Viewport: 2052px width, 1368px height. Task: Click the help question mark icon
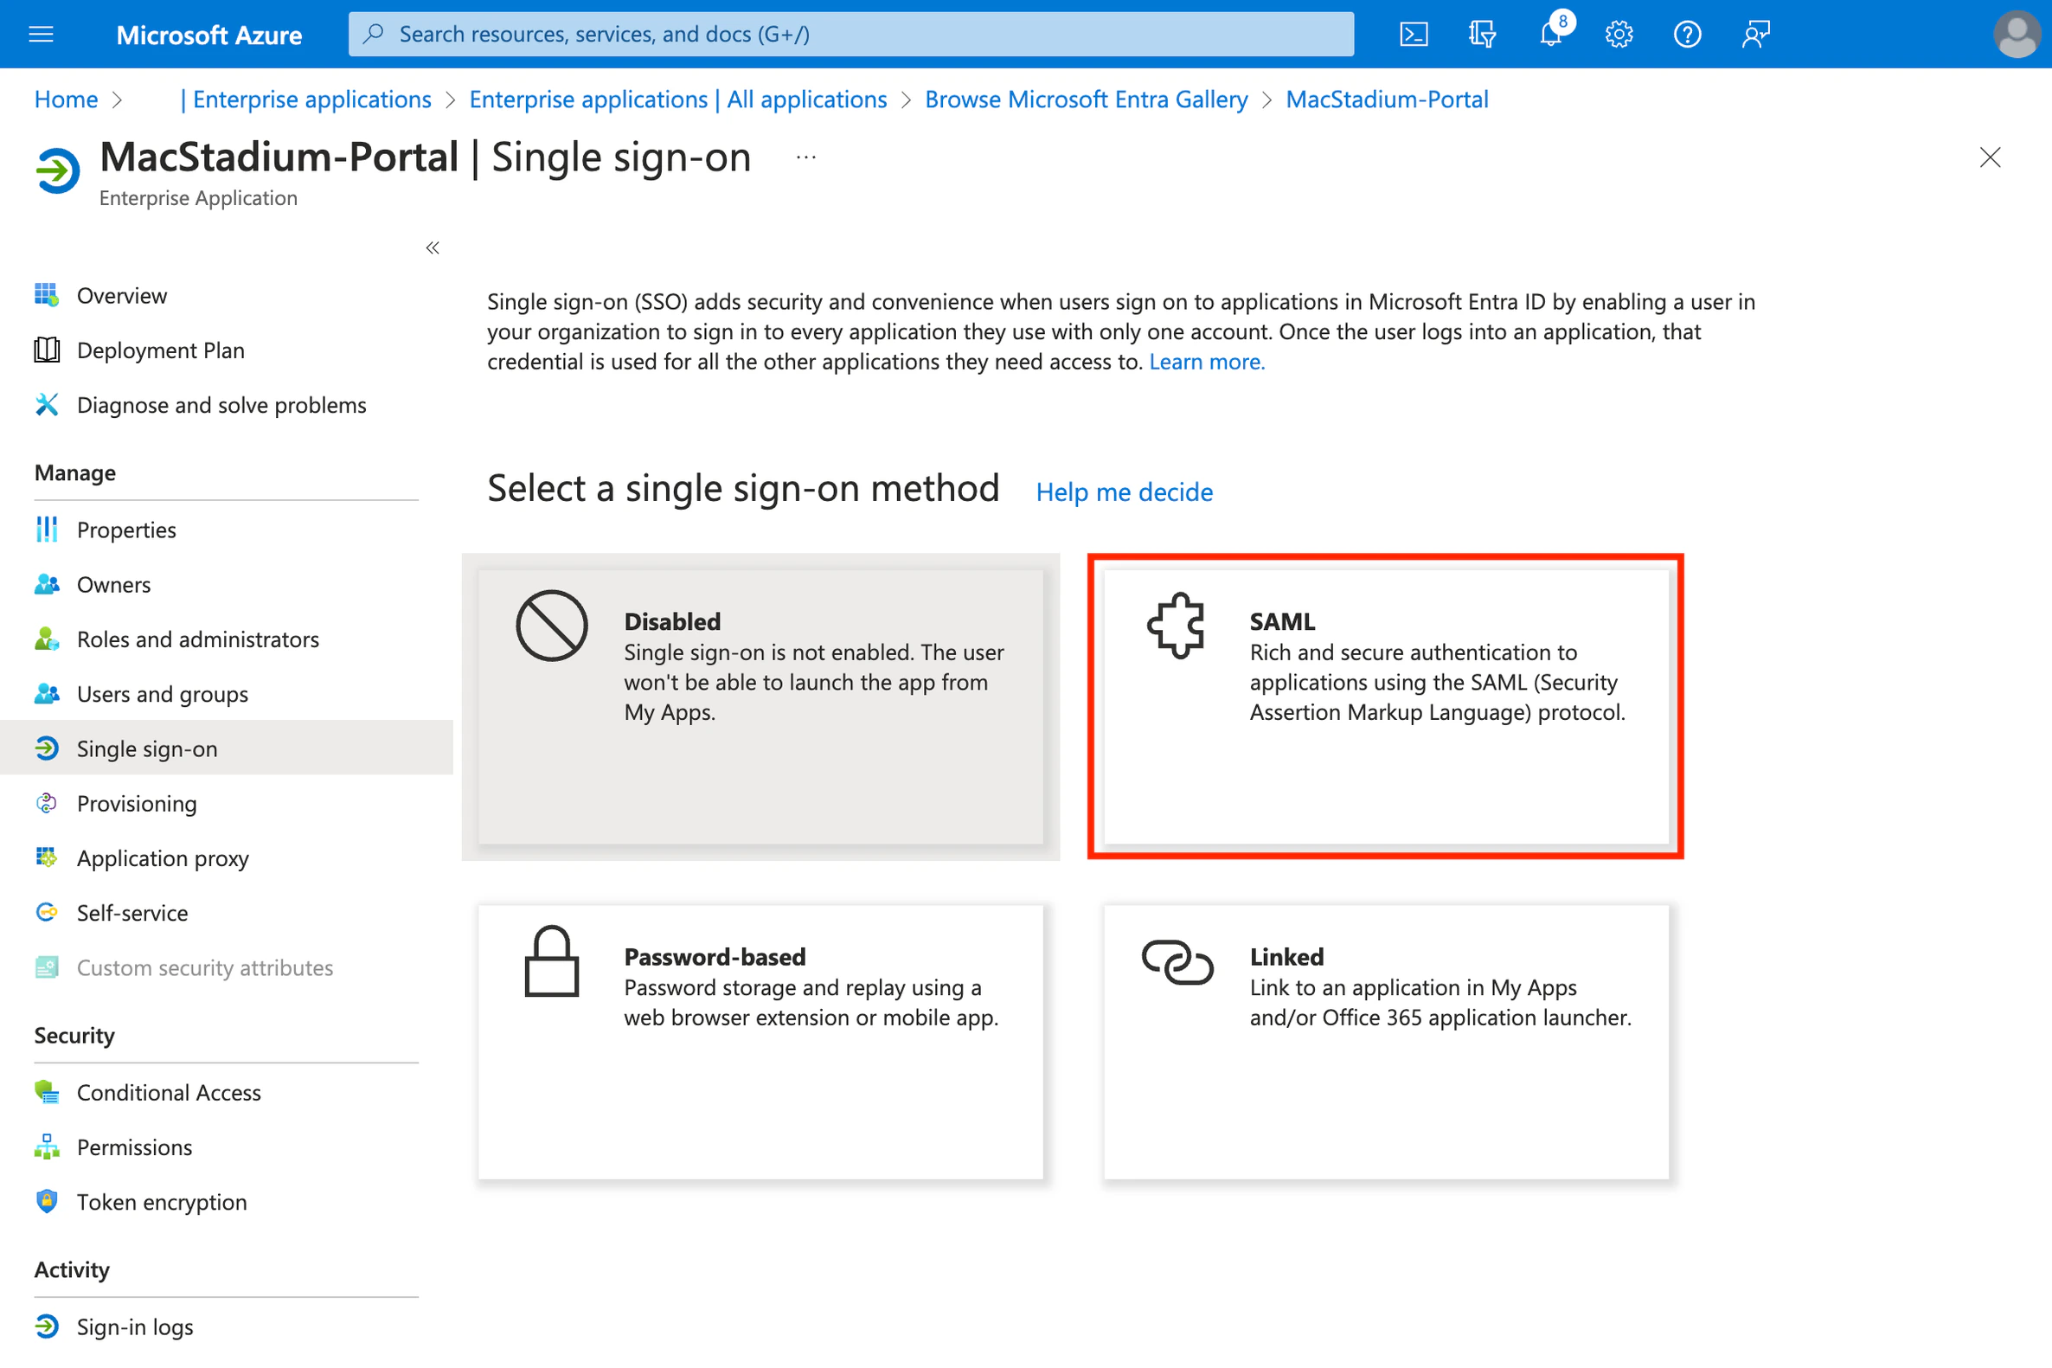1687,34
